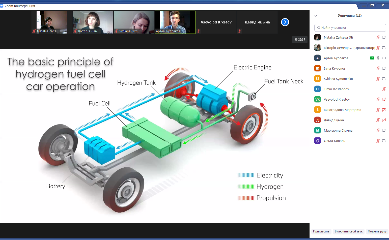The height and width of the screenshot is (240, 389).
Task: Click the purple 'O' avatar of Ольга Коваль
Action: click(317, 141)
